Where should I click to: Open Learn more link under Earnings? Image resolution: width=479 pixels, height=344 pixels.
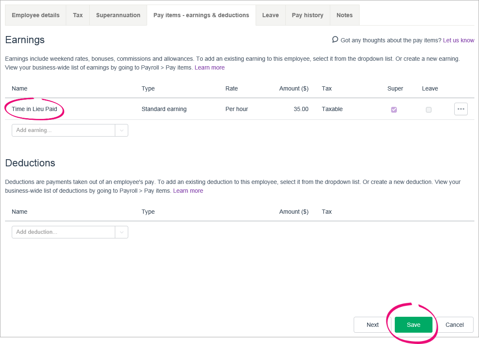[210, 67]
